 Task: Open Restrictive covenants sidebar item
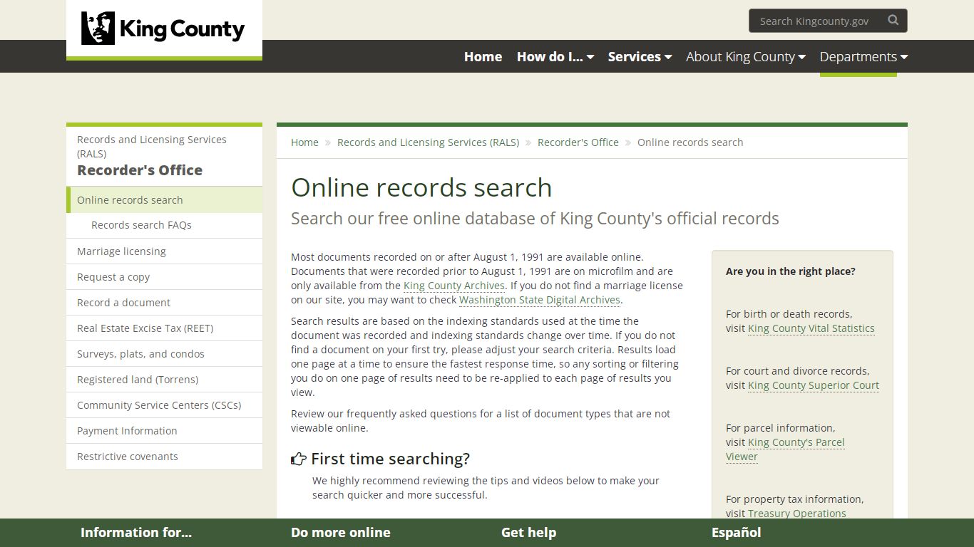tap(164, 457)
